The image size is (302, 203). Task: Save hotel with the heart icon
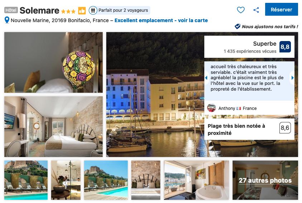[240, 10]
